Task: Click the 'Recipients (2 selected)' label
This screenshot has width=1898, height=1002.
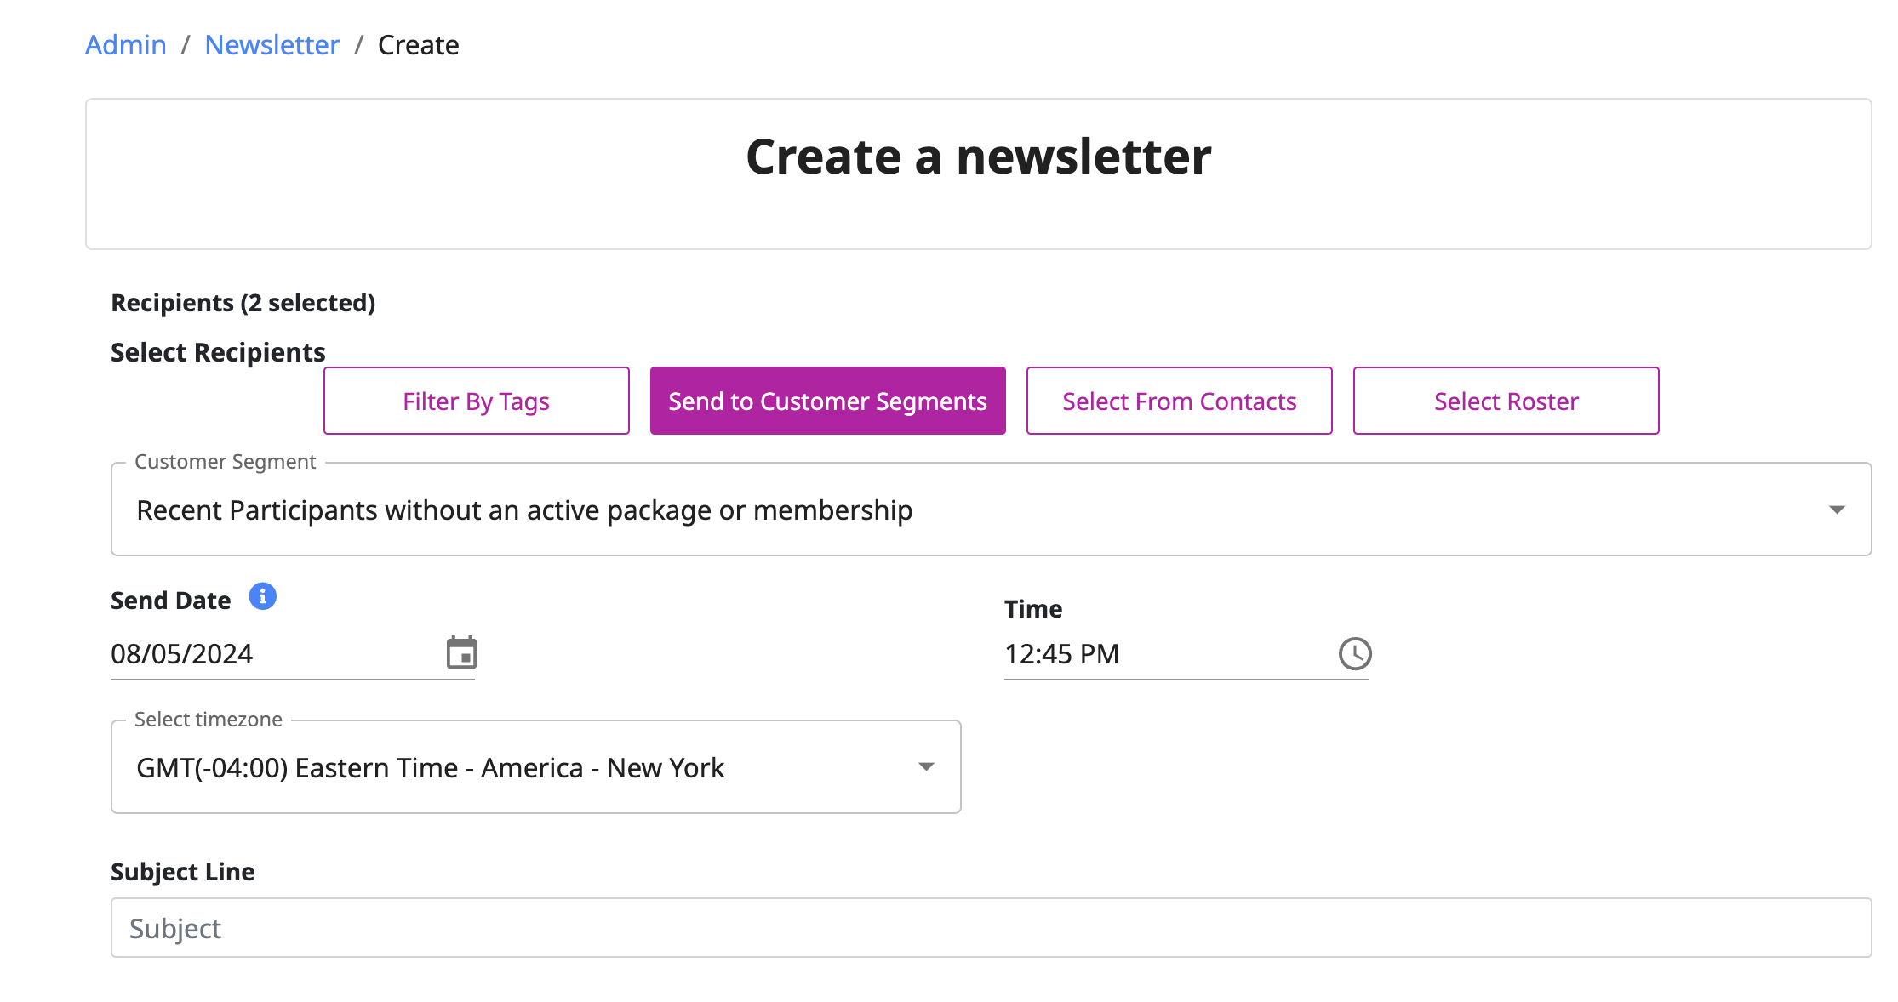Action: click(x=243, y=303)
